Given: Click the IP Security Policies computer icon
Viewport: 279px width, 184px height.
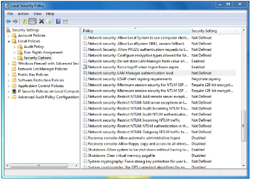Looking at the screenshot, I should pos(14,92).
